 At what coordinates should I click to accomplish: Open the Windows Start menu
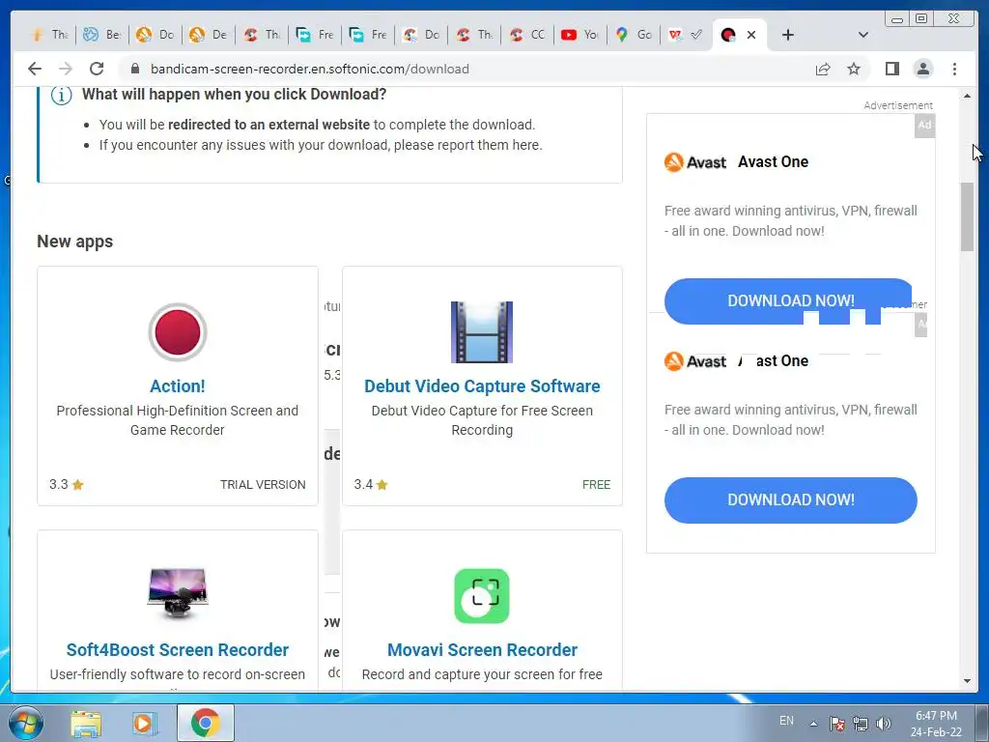pyautogui.click(x=26, y=723)
